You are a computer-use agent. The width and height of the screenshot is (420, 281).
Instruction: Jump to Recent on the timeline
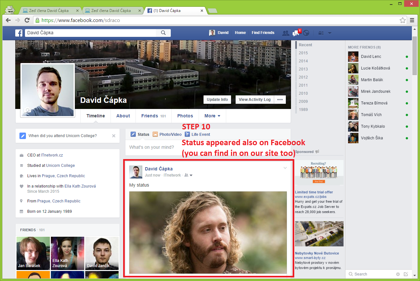point(306,45)
